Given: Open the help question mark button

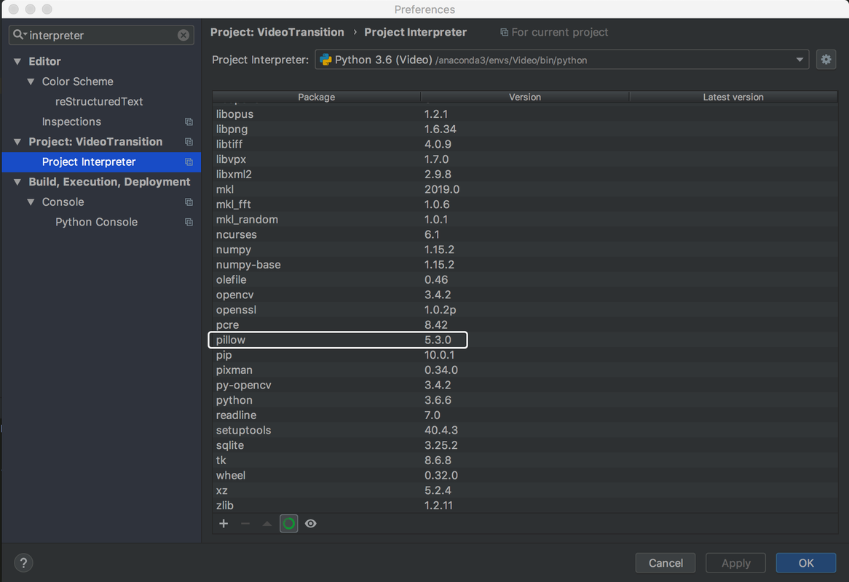Looking at the screenshot, I should pos(23,562).
